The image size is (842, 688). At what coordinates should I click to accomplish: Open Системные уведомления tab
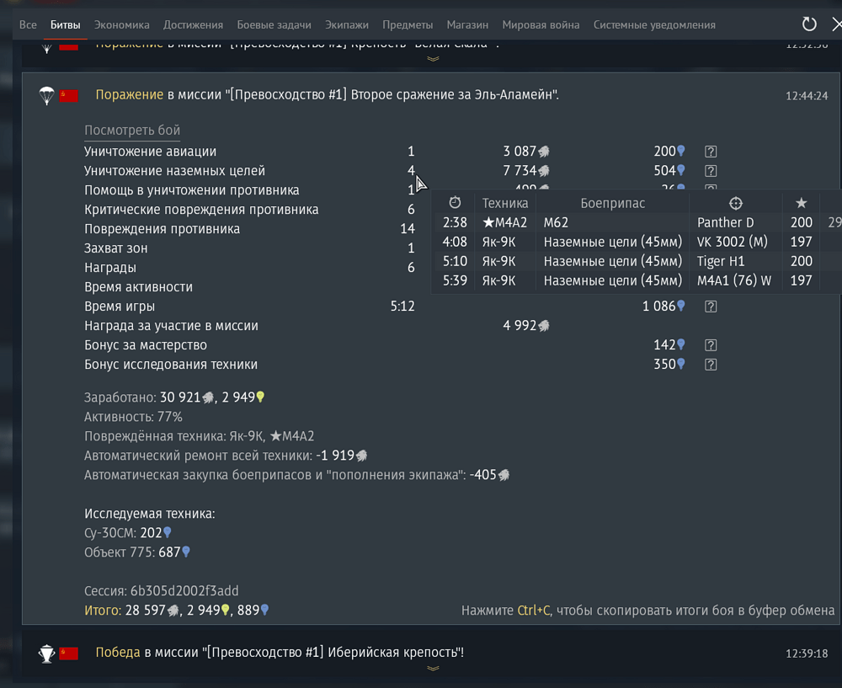click(654, 24)
